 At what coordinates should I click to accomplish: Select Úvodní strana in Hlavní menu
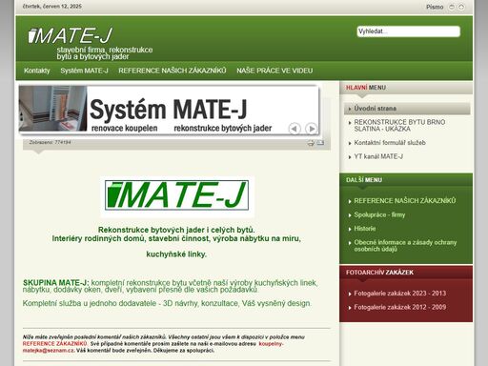pos(407,109)
